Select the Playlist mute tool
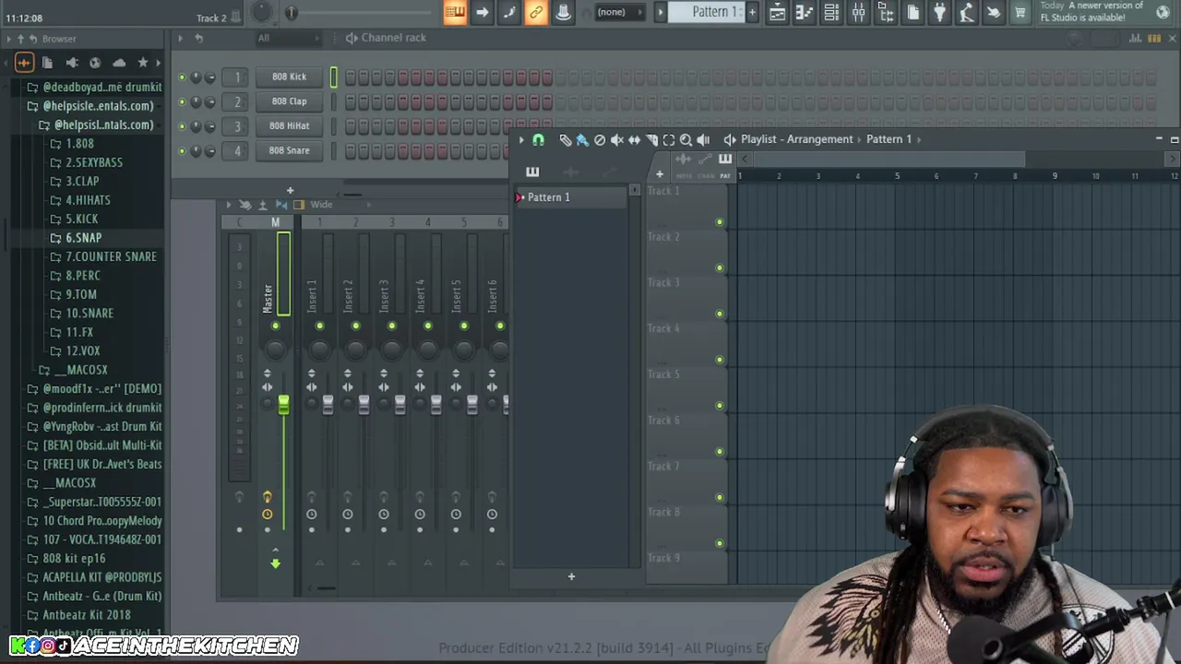The image size is (1181, 664). pos(616,139)
